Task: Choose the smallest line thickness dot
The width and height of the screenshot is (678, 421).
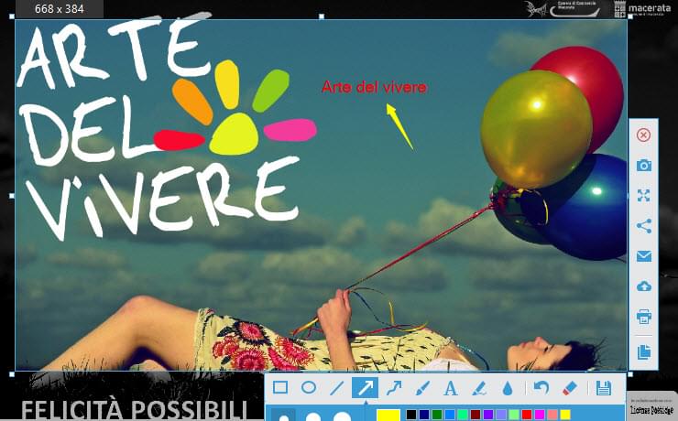Action: pos(284,418)
